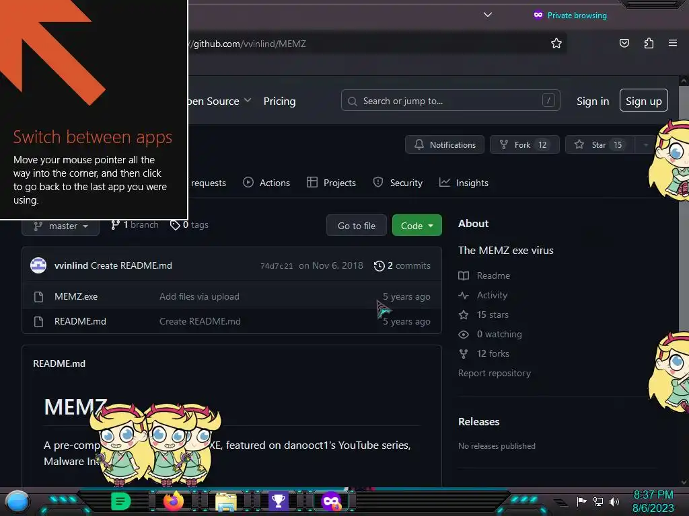Open the trophy app in taskbar

[278, 501]
